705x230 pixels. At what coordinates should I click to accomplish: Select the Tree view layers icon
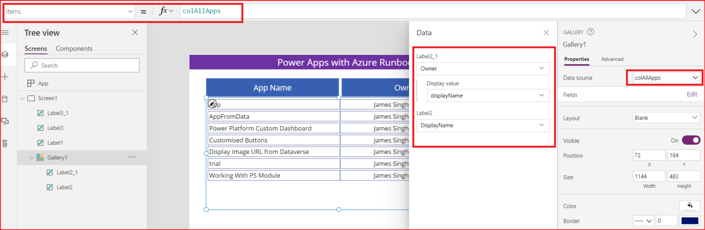5,54
